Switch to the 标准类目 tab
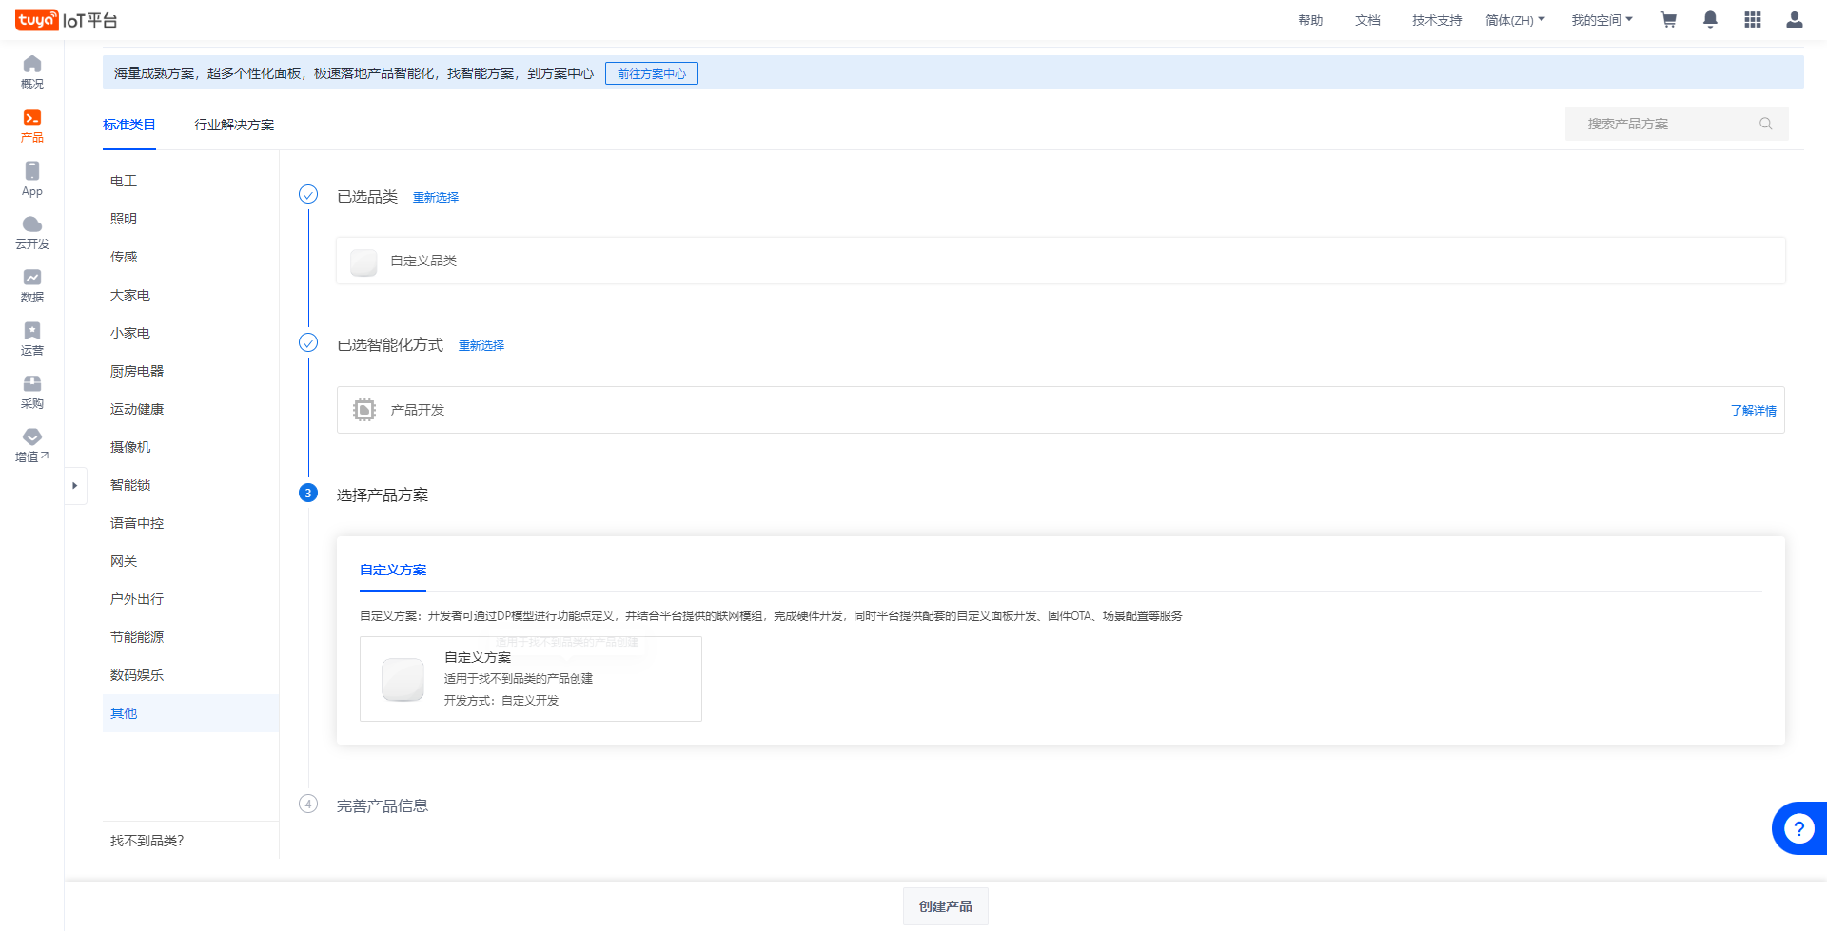Viewport: 1827px width, 931px height. (129, 125)
